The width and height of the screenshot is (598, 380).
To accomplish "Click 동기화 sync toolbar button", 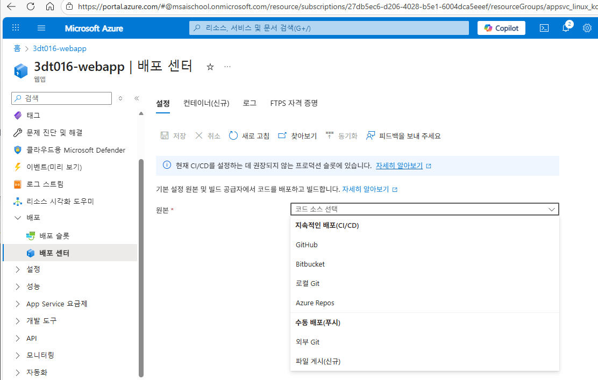I will 341,135.
